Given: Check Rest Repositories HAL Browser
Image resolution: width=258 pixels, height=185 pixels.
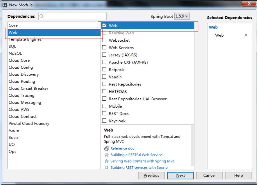Looking at the screenshot, I should click(104, 99).
